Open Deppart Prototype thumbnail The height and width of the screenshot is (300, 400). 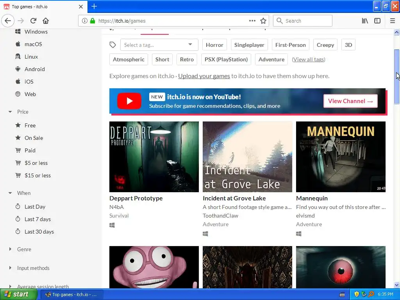point(154,157)
